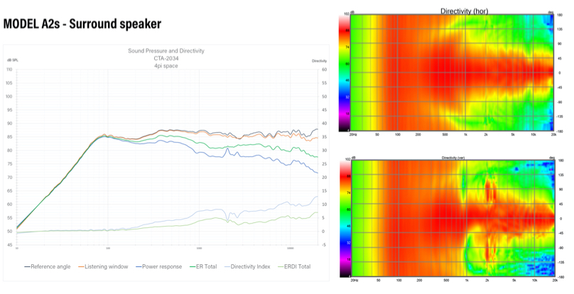Click the "4pi space" subtitle
This screenshot has width=574, height=294.
pyautogui.click(x=166, y=66)
